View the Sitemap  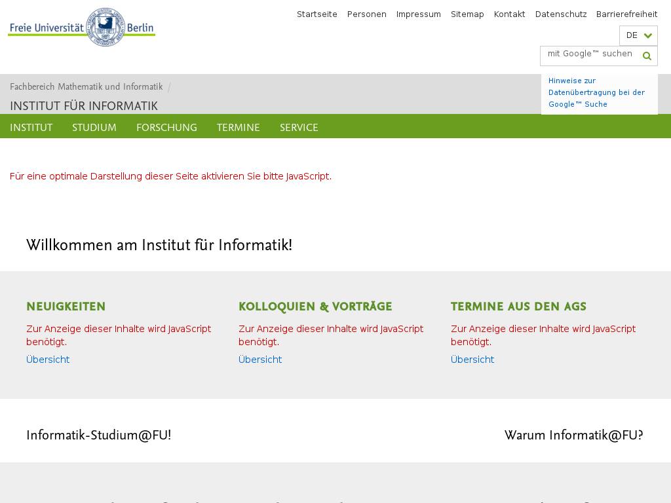point(467,14)
